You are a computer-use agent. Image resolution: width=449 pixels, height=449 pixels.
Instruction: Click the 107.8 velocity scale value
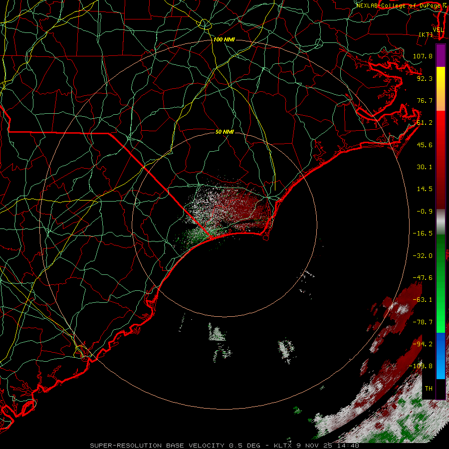point(423,56)
